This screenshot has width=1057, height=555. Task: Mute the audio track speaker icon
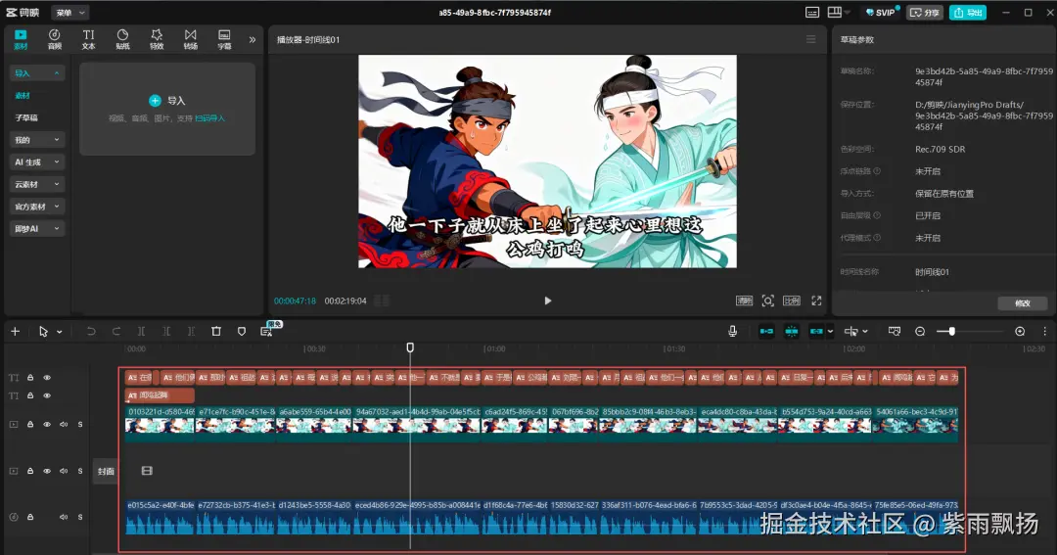pos(64,517)
